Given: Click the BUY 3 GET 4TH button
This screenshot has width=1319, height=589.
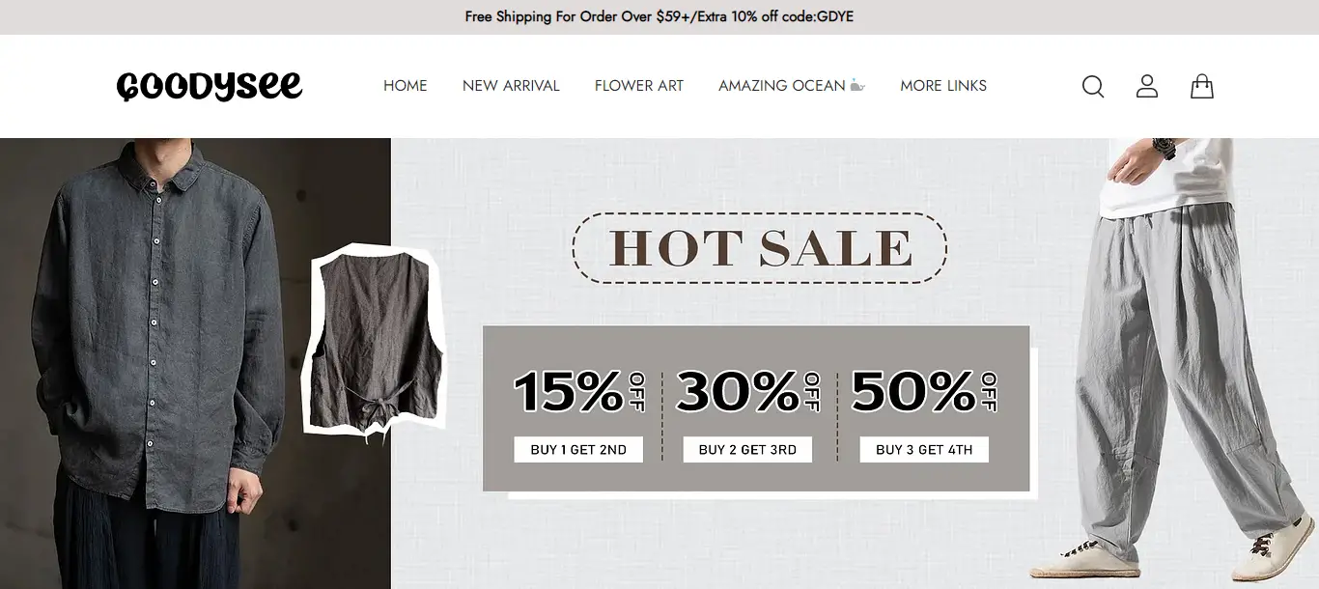Looking at the screenshot, I should 924,450.
